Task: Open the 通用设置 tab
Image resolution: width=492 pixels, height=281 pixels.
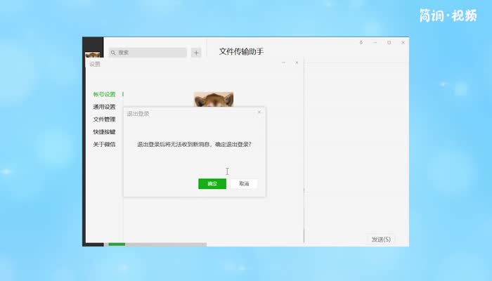Action: (104, 107)
